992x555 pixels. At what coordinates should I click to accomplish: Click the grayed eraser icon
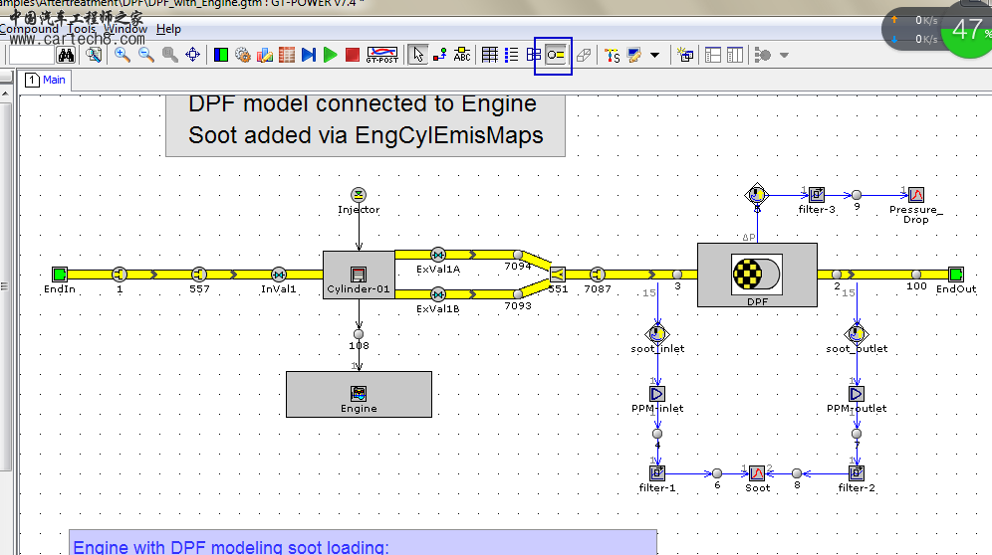(584, 55)
